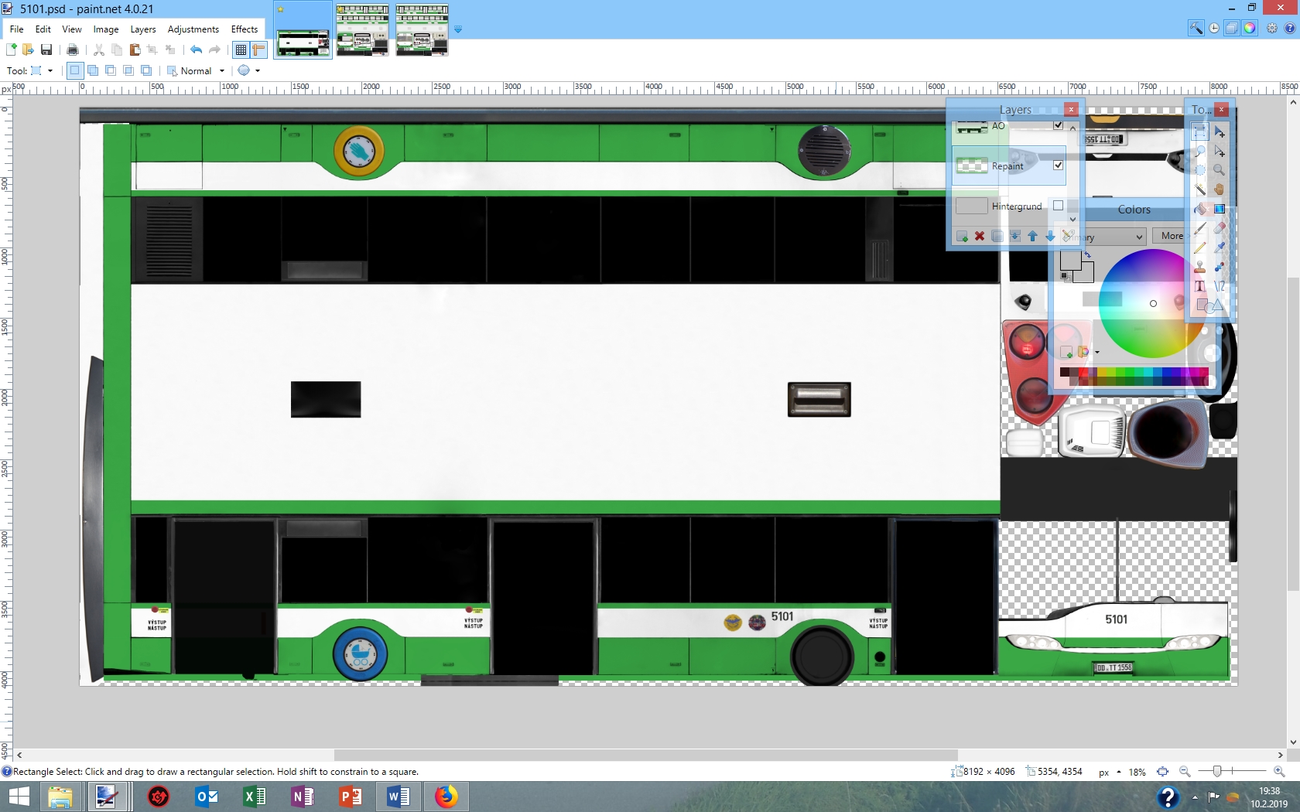Toggle the History window clock icon

[1214, 29]
